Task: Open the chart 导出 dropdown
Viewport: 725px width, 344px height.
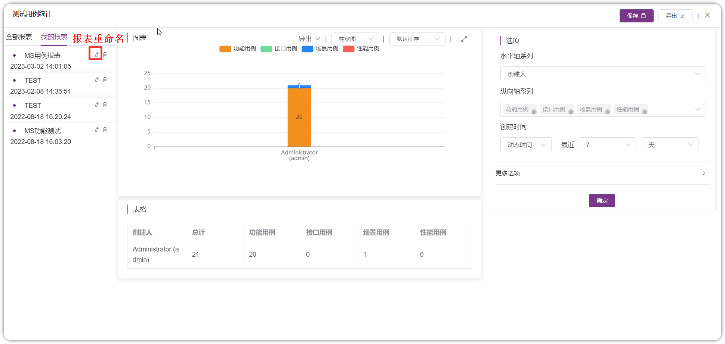Action: (309, 39)
